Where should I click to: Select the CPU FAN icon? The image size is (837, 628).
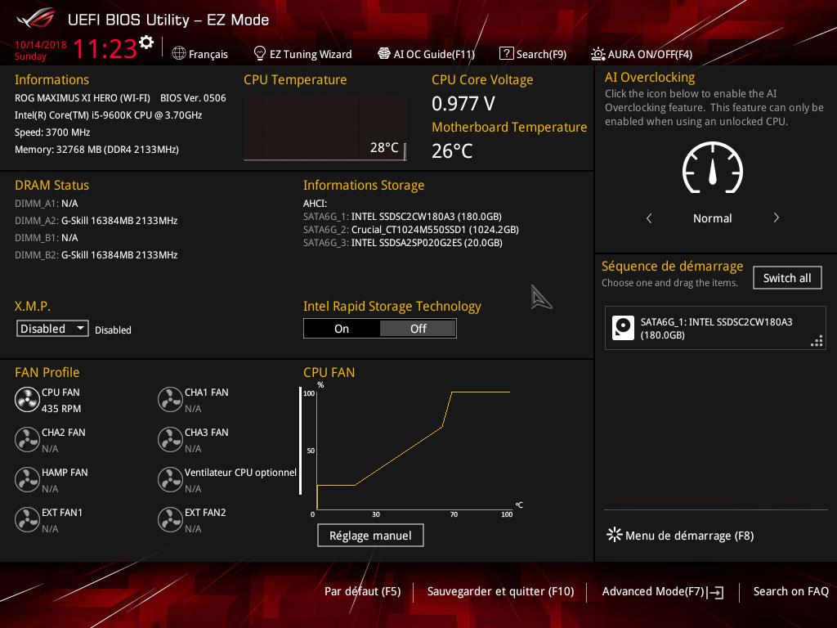coord(27,400)
